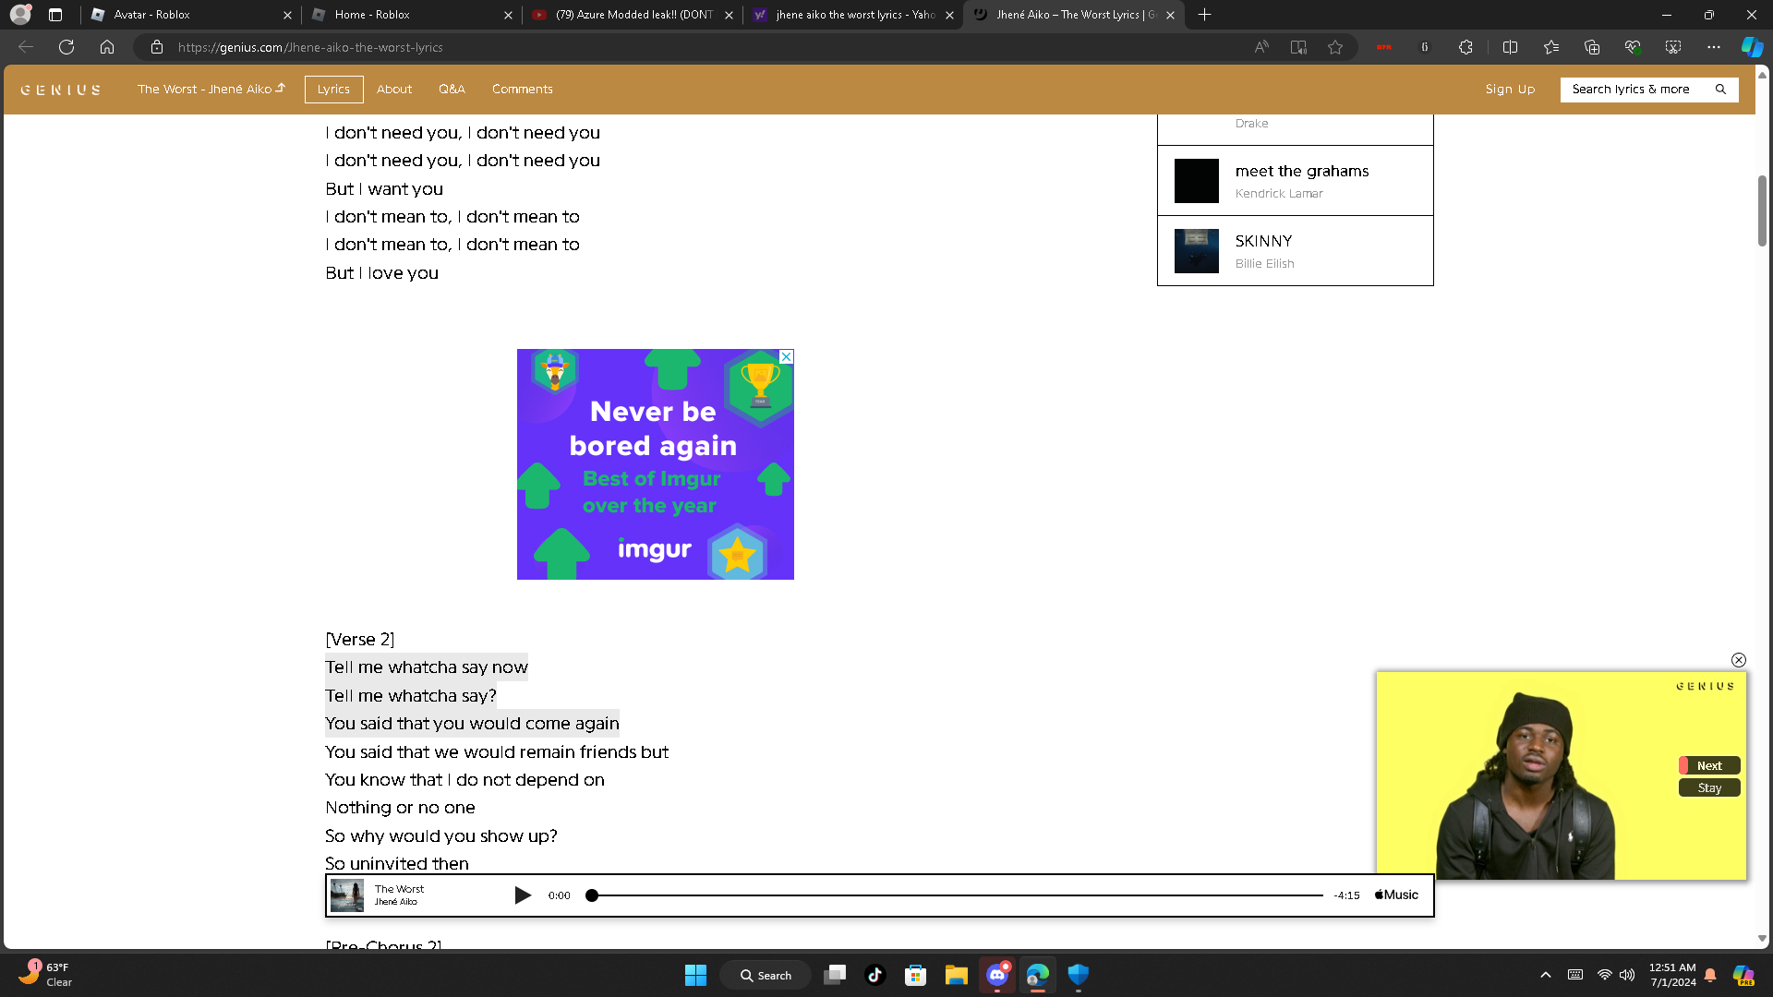The width and height of the screenshot is (1773, 997).
Task: Open Browser essentials heart icon
Action: (1633, 47)
